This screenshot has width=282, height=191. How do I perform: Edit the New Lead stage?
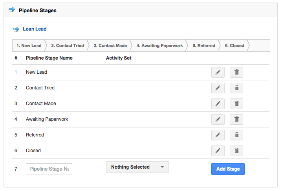point(218,72)
